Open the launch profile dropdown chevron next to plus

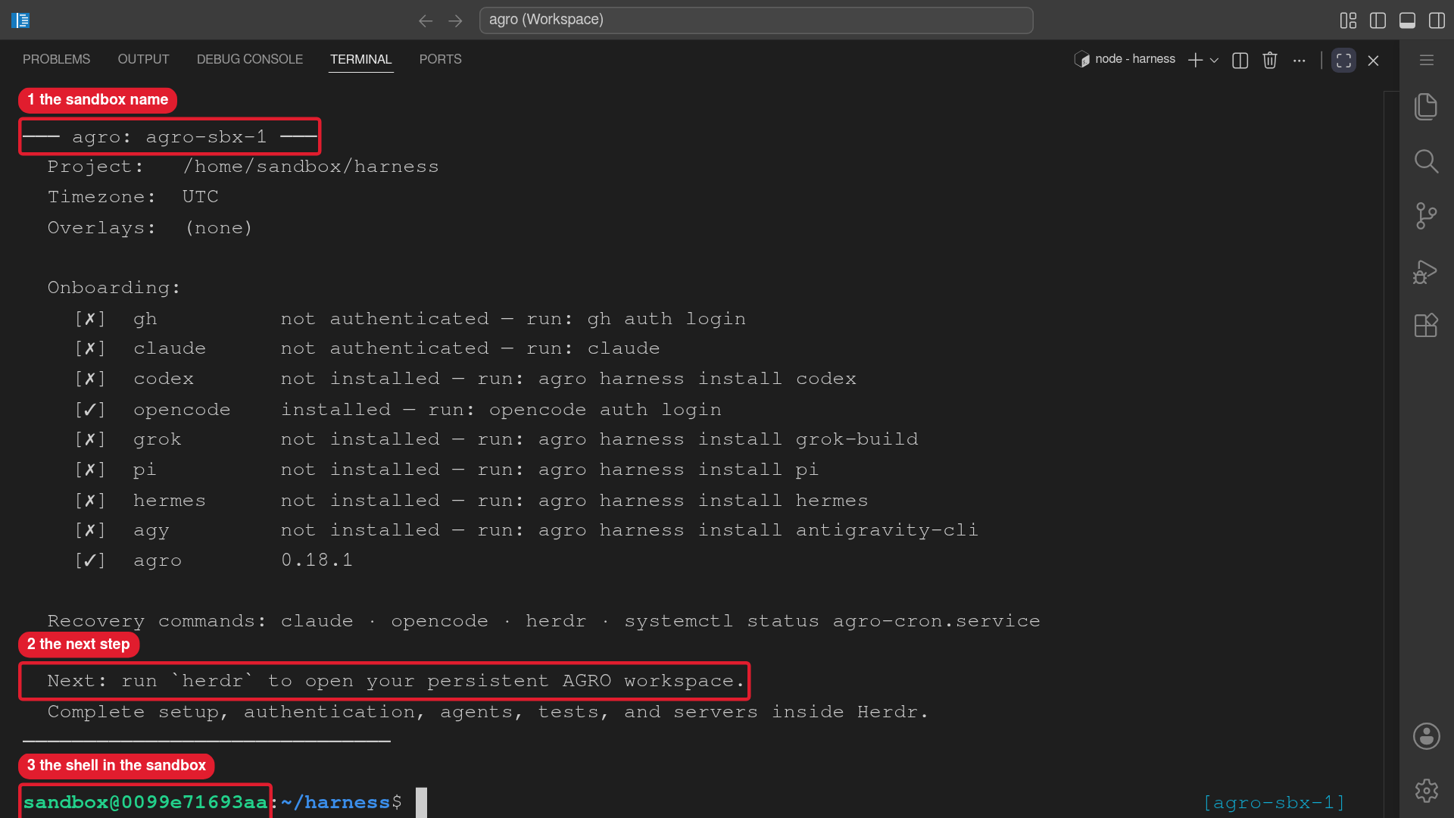(1215, 61)
